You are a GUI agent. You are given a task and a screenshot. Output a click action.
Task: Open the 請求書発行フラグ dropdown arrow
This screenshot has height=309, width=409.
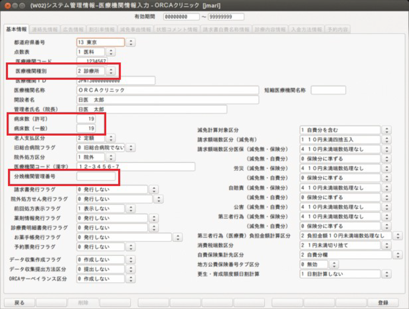click(154, 190)
